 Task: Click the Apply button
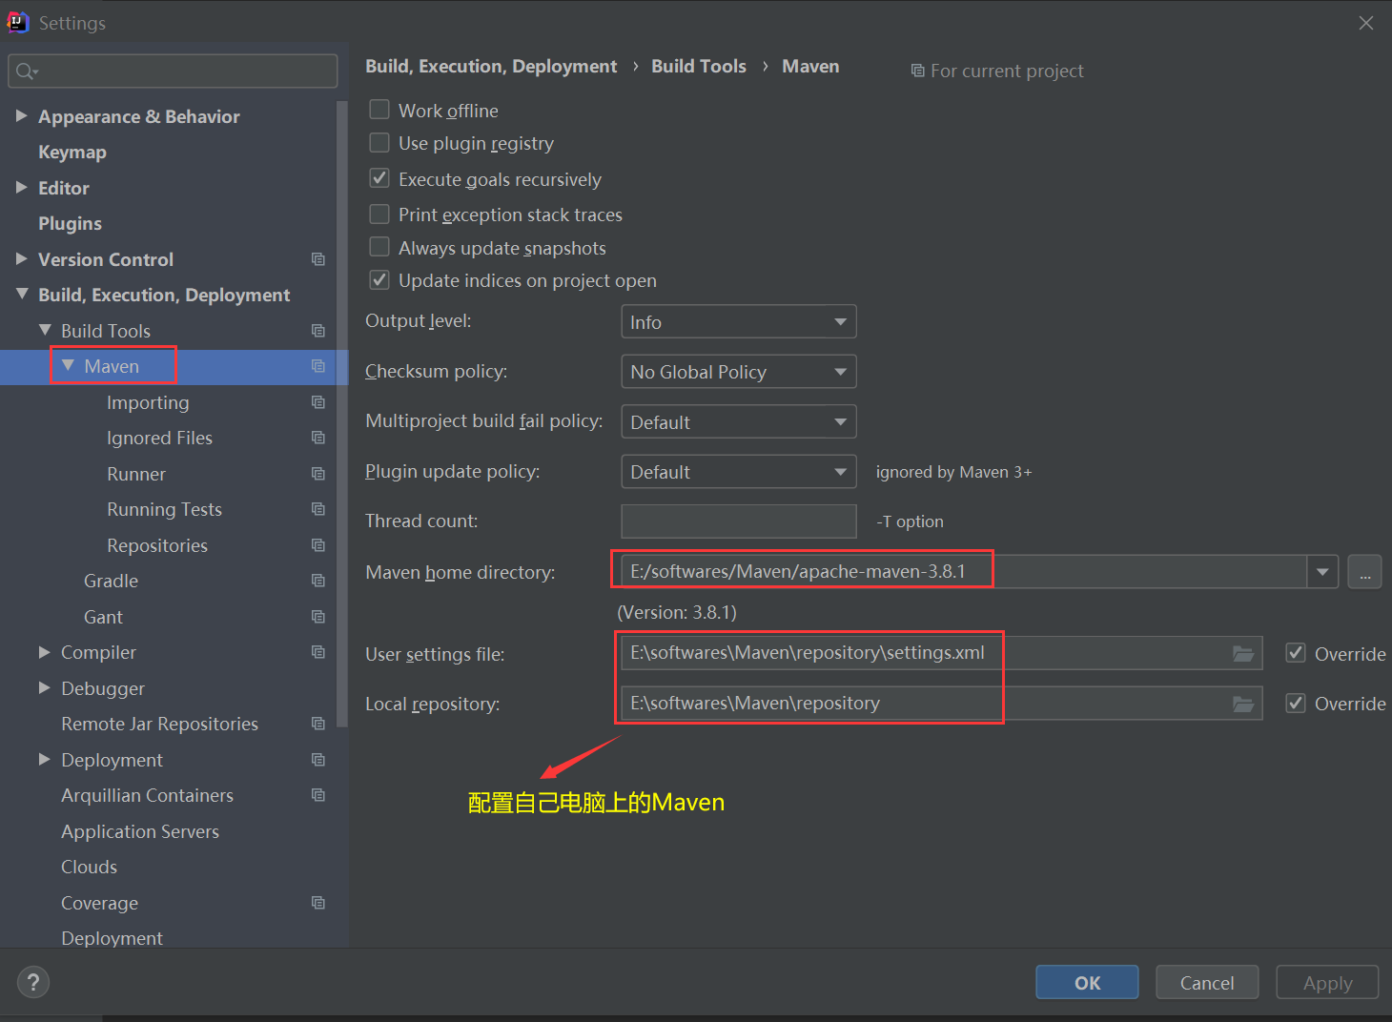click(x=1327, y=982)
